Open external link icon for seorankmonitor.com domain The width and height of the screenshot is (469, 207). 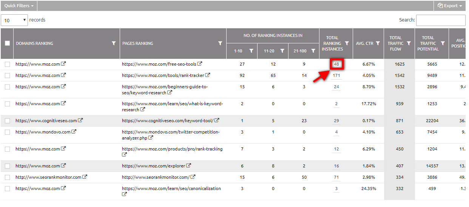coord(85,177)
